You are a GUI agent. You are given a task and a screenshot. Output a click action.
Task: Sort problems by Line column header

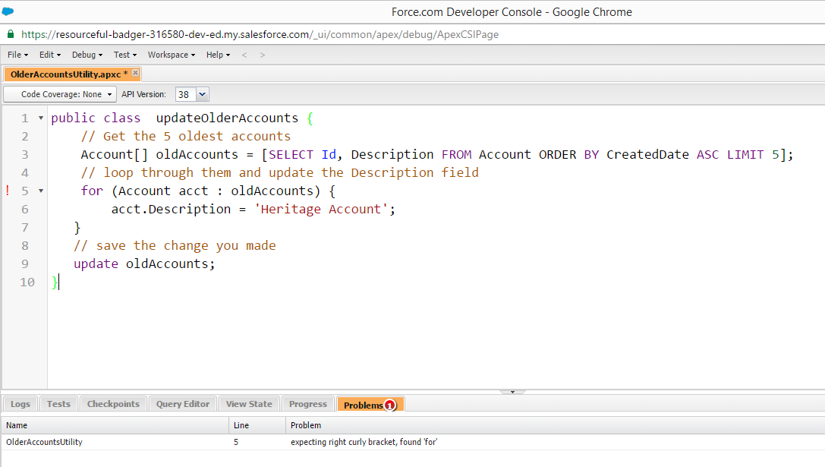(x=241, y=425)
